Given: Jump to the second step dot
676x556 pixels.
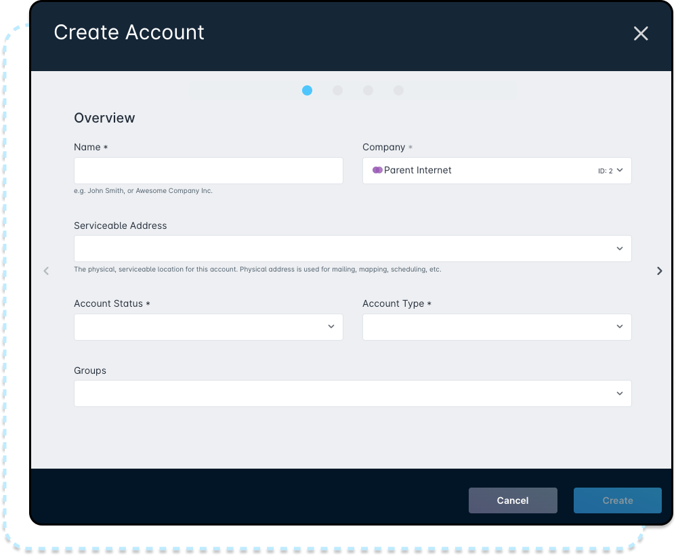Looking at the screenshot, I should [337, 91].
